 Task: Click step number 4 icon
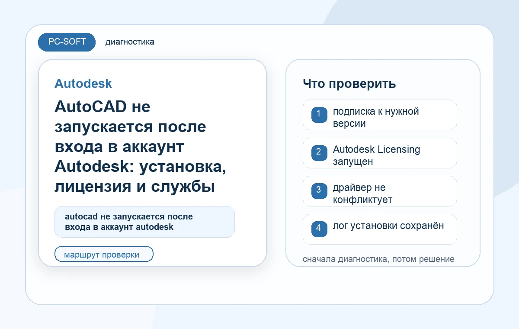(x=319, y=228)
